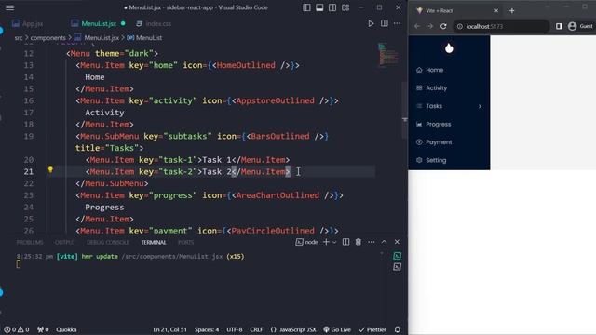Kill terminal with trash icon

(359, 242)
